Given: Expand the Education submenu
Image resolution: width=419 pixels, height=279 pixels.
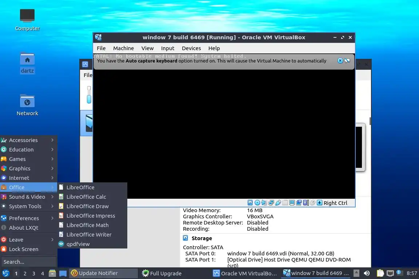Looking at the screenshot, I should (29, 150).
